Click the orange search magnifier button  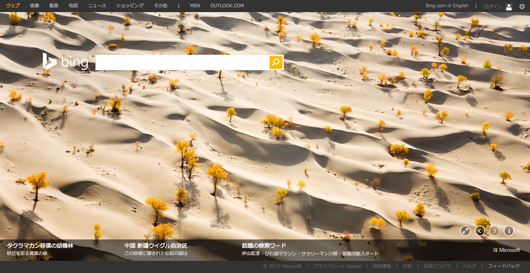point(276,62)
